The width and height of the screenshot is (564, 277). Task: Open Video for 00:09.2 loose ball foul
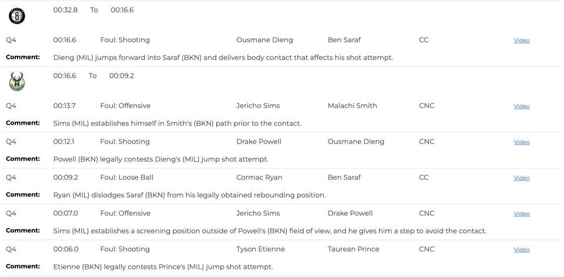pos(521,178)
